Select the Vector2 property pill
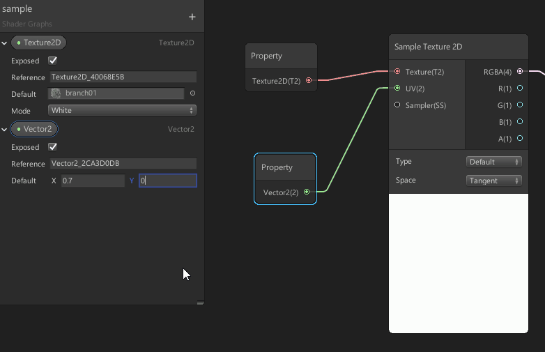Image resolution: width=545 pixels, height=352 pixels. point(34,129)
